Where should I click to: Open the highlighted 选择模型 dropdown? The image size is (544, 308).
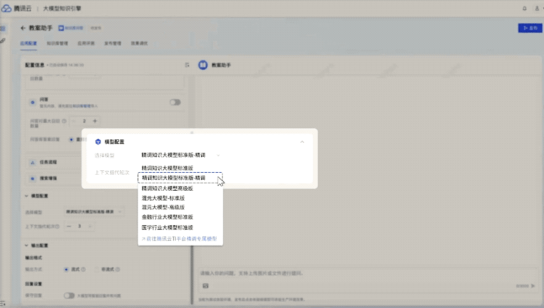tap(180, 155)
